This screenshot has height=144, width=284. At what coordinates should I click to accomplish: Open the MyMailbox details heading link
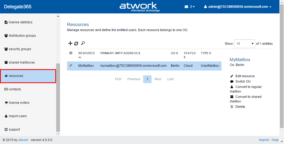tap(240, 60)
